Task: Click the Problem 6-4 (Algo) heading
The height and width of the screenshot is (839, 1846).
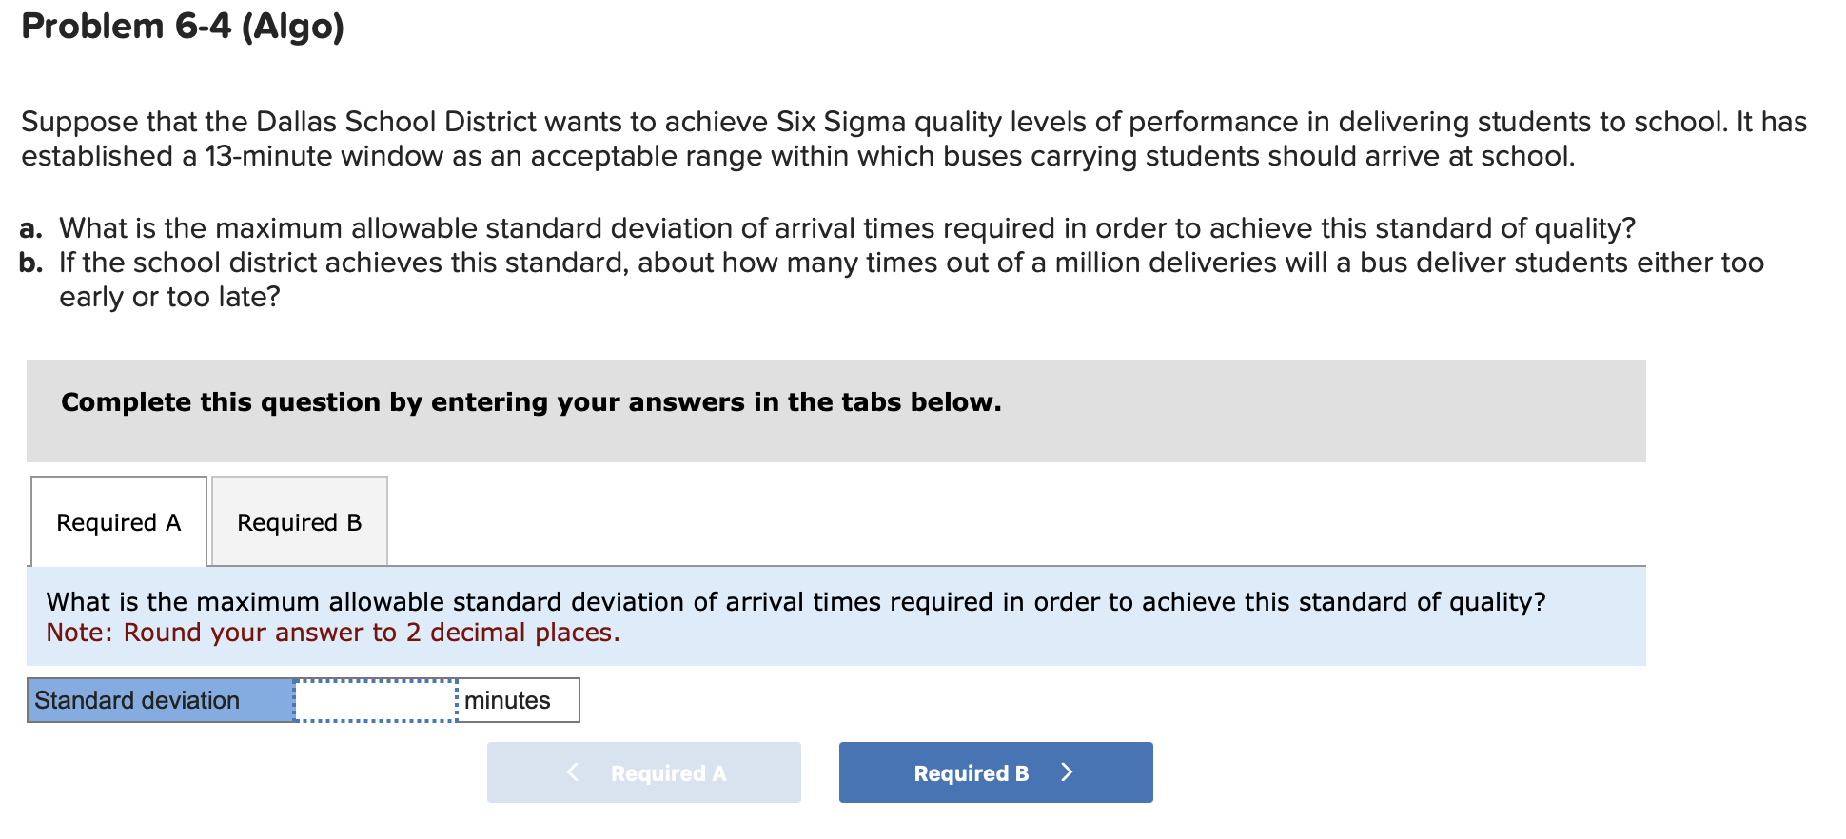Action: (x=184, y=26)
